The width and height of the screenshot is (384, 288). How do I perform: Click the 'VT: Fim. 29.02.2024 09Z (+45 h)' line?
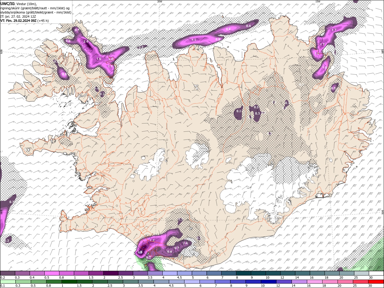click(25, 21)
